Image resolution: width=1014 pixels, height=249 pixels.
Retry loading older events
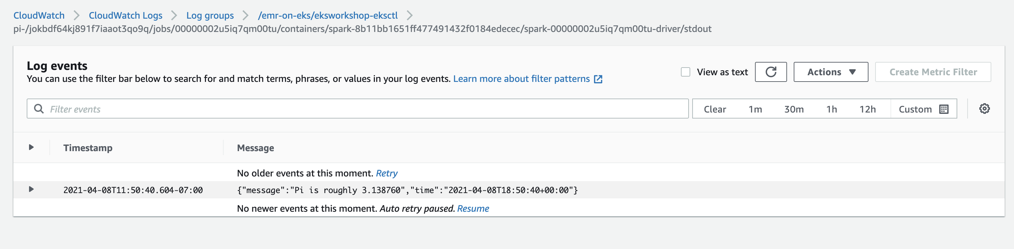pos(387,173)
